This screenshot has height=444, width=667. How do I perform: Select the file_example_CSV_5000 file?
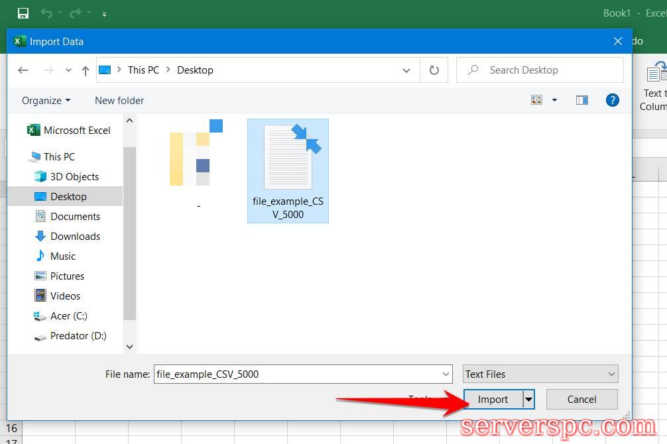coord(288,170)
